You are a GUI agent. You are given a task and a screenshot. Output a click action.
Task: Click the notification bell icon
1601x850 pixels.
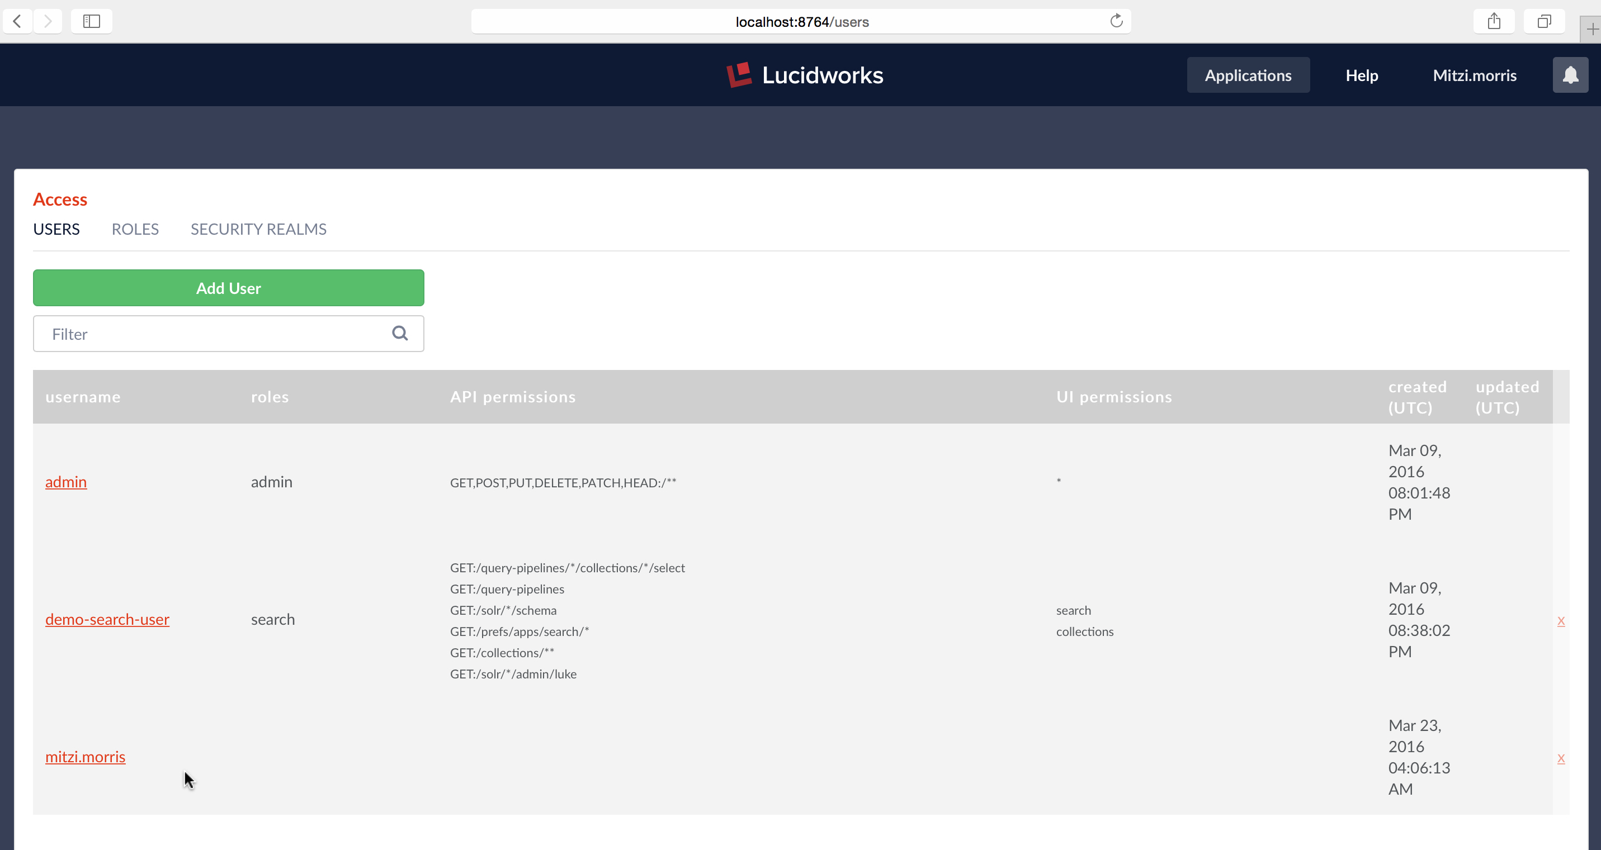point(1570,75)
